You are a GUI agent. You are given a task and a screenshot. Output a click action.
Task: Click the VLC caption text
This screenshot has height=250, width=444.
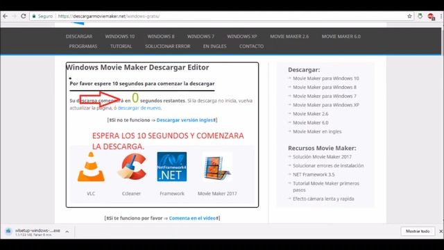click(x=91, y=194)
